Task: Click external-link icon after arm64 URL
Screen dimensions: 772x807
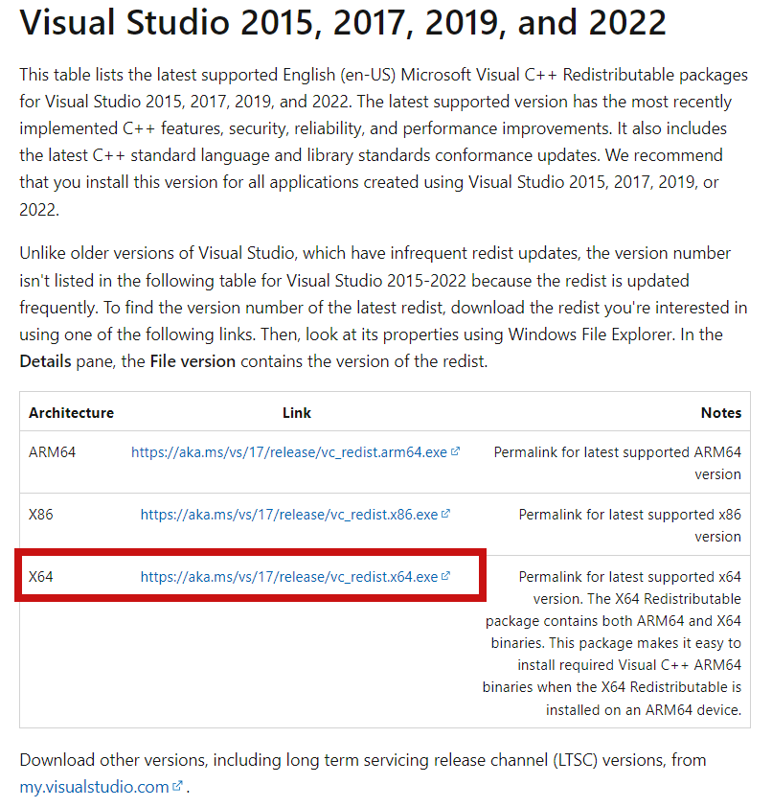Action: [455, 451]
